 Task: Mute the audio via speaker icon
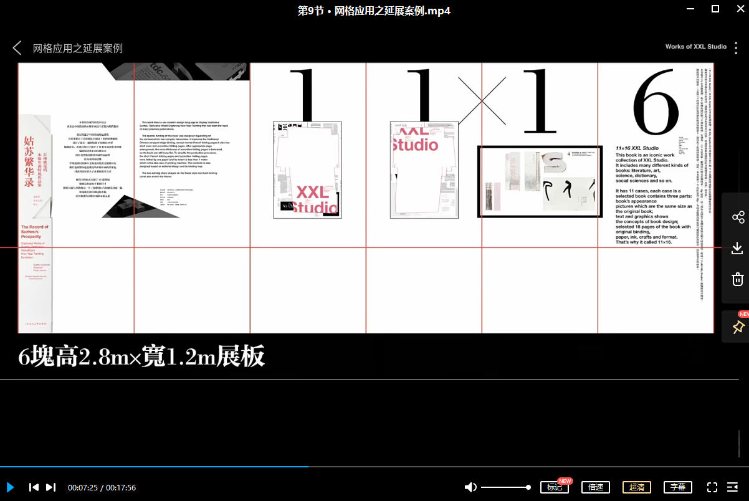pyautogui.click(x=470, y=487)
